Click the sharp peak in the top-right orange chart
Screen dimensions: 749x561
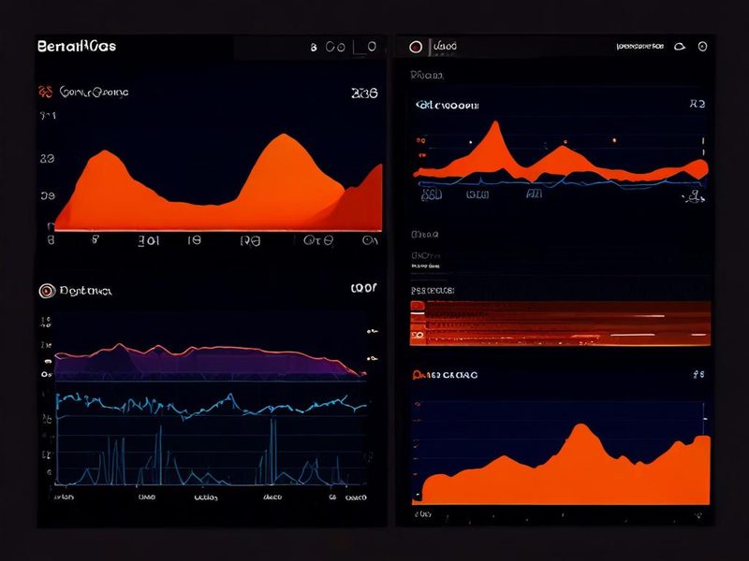click(x=495, y=124)
